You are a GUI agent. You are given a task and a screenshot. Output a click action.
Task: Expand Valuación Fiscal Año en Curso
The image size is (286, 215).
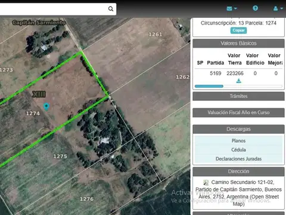238,112
